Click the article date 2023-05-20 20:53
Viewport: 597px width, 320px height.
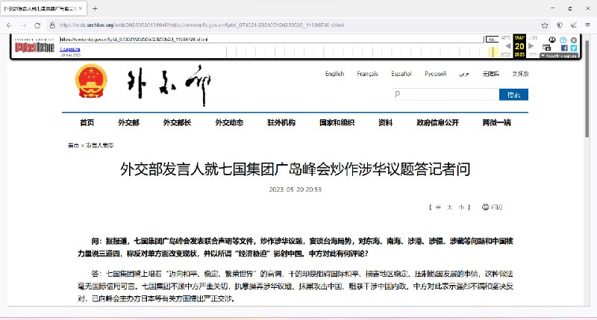pyautogui.click(x=296, y=189)
